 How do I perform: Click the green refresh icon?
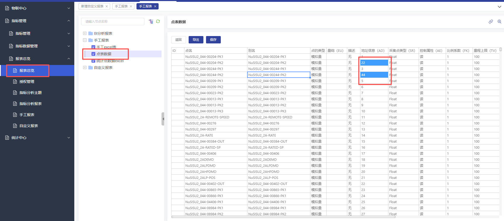158,22
